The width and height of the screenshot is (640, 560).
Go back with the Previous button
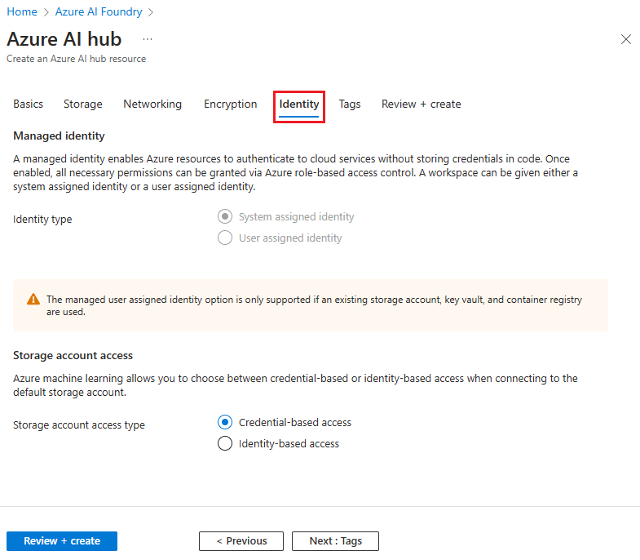click(x=241, y=540)
